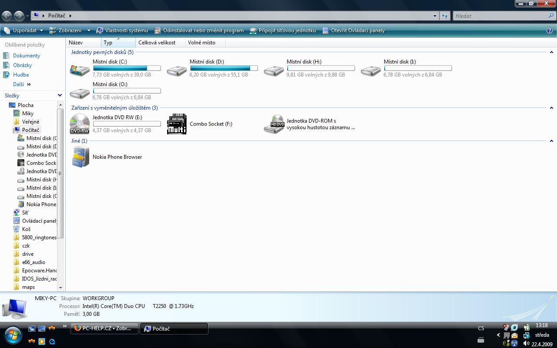Expand Další favorite links
Screen dimensions: 557x348
(x=22, y=84)
